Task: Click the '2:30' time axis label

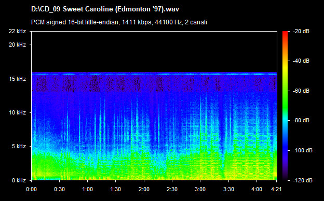Action: [172, 189]
